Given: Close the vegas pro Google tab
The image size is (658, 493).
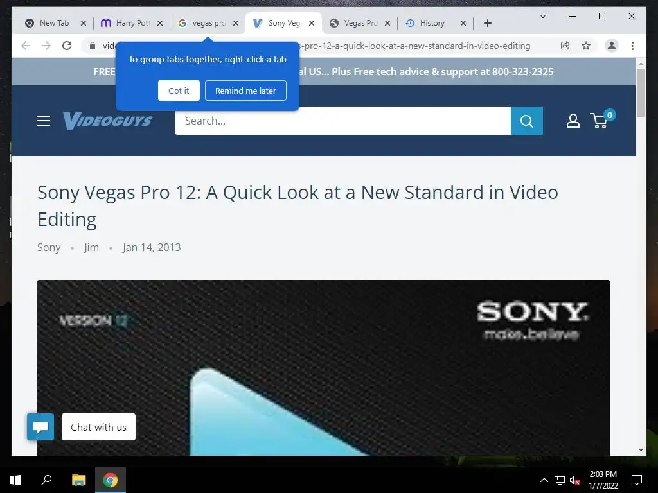Looking at the screenshot, I should [236, 23].
